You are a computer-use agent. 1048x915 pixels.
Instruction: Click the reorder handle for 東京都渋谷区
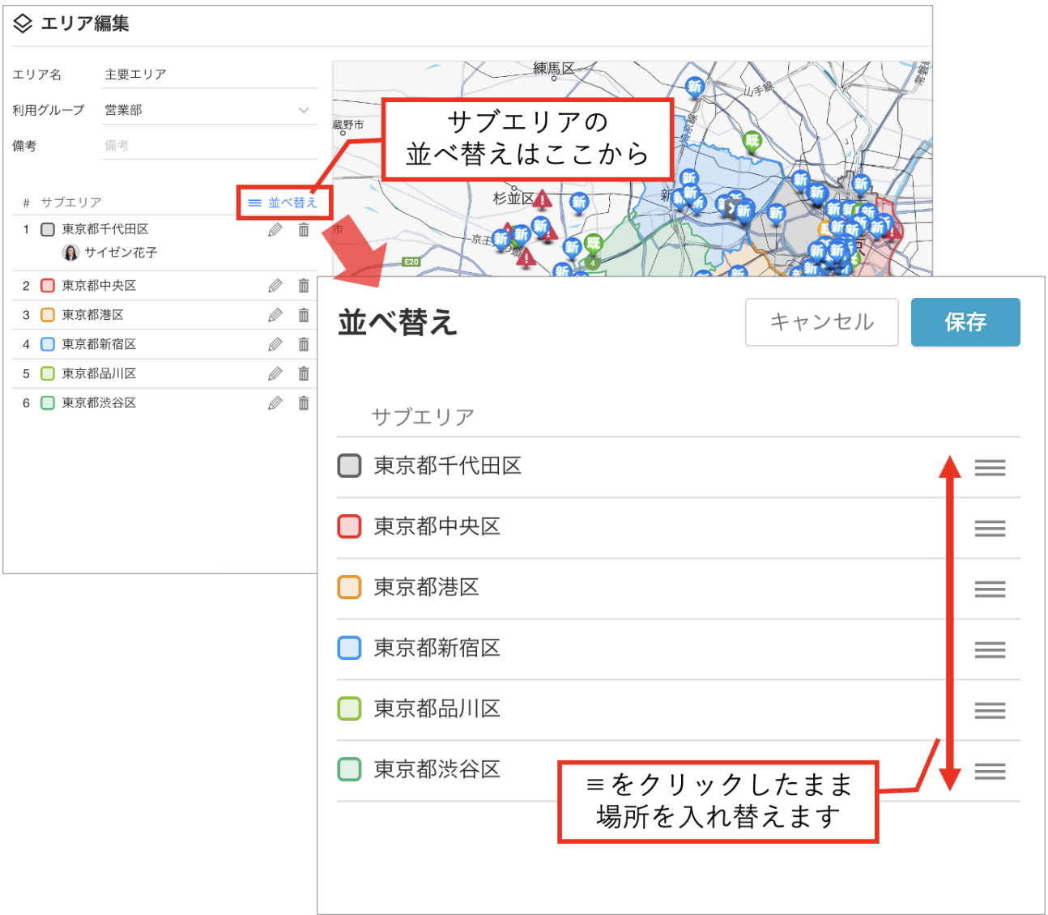point(990,772)
